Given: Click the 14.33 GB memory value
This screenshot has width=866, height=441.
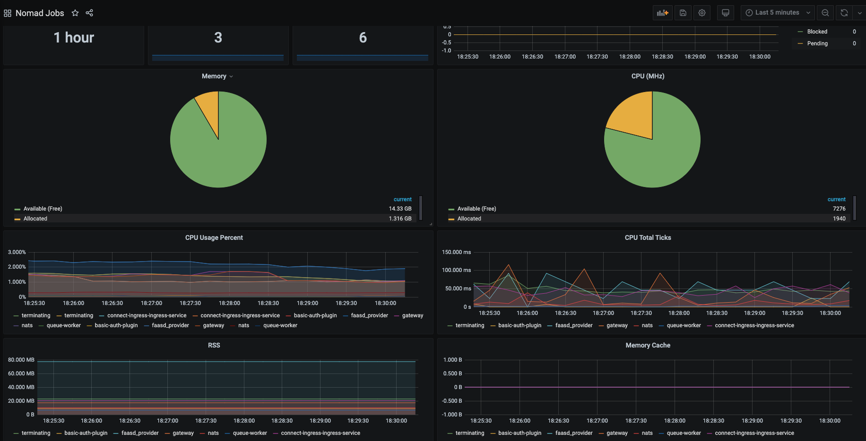Looking at the screenshot, I should pyautogui.click(x=400, y=209).
